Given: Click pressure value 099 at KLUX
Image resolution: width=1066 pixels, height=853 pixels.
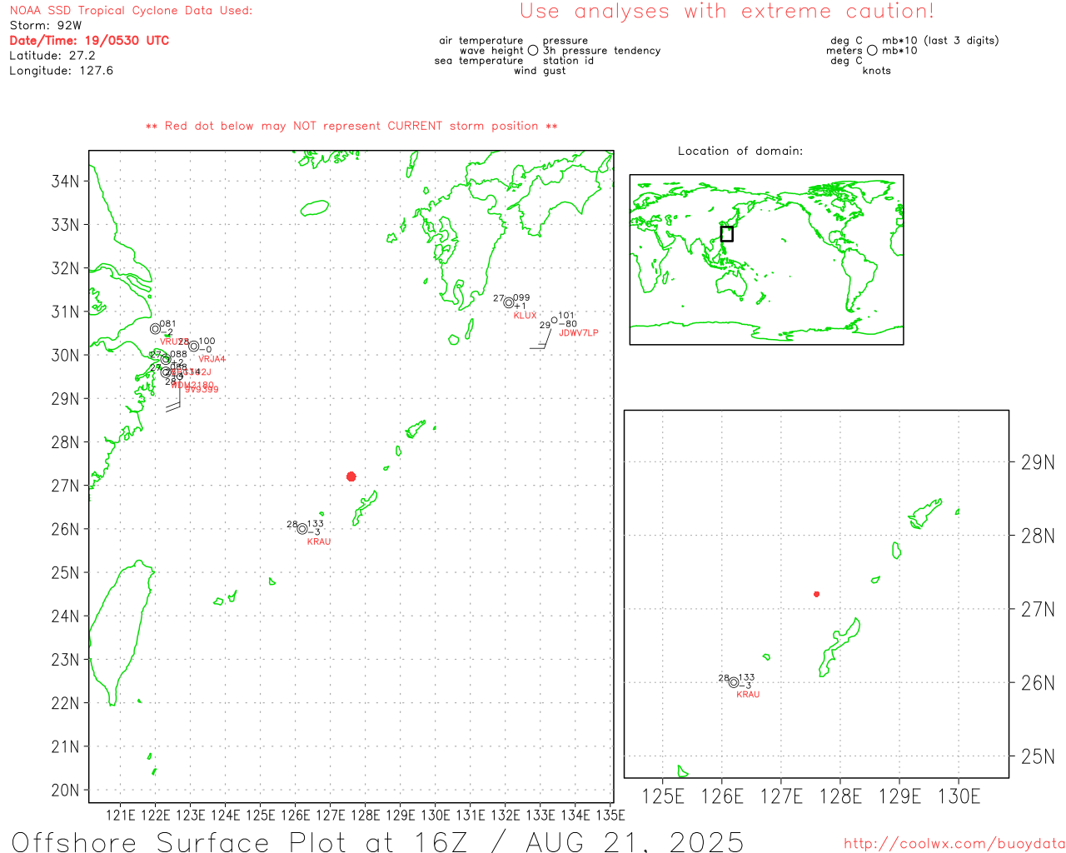Looking at the screenshot, I should coord(521,297).
